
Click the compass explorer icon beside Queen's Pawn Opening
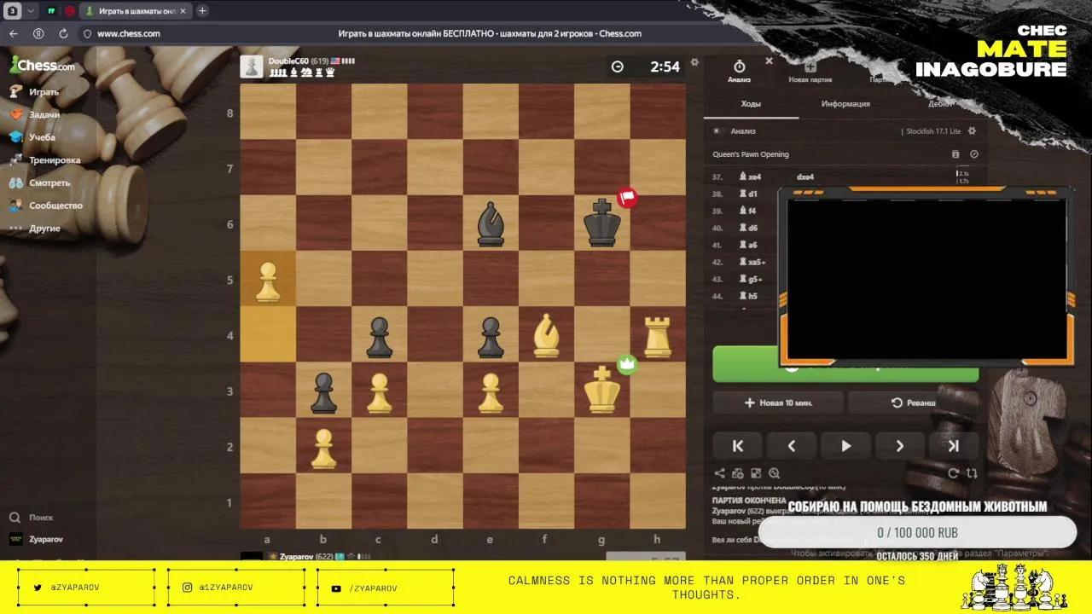pos(973,154)
